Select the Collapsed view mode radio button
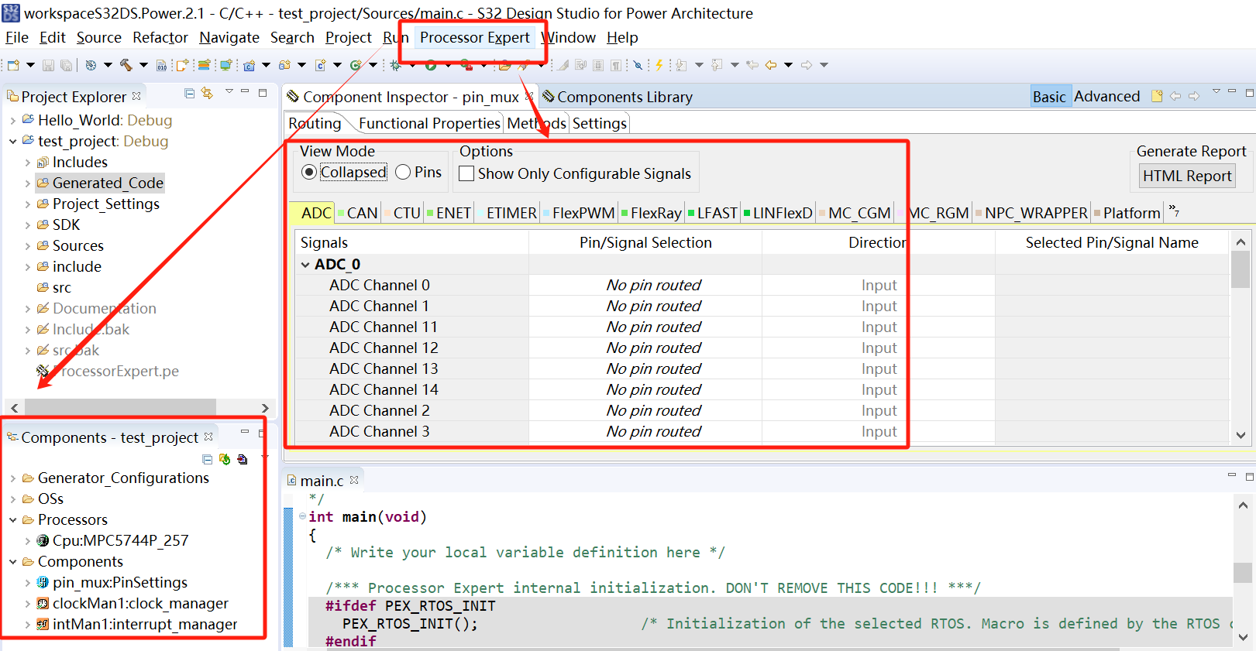1256x651 pixels. [x=309, y=172]
